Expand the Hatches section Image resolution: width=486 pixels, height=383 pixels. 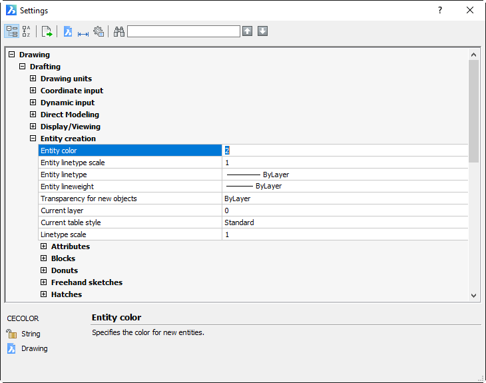coord(44,294)
